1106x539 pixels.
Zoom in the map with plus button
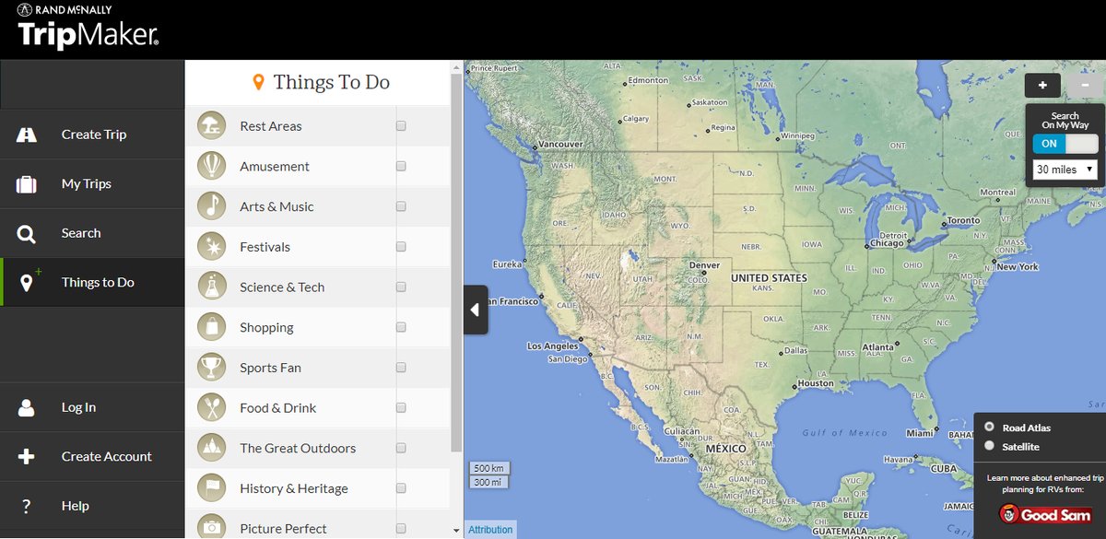coord(1042,86)
